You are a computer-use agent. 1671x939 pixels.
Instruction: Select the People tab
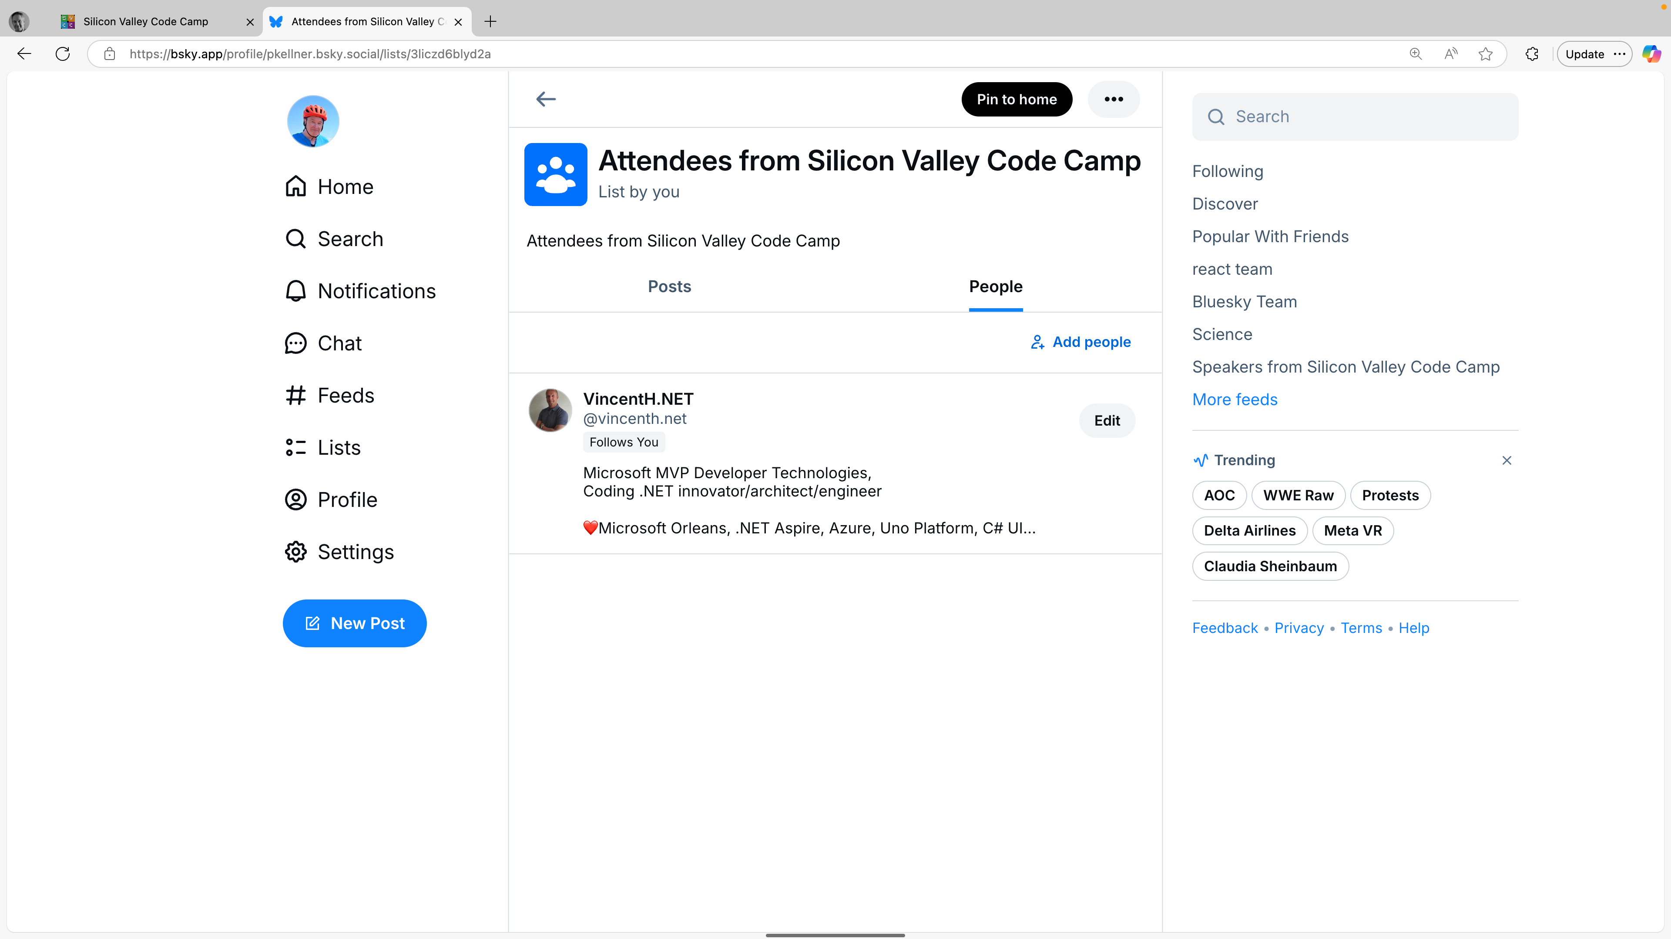pos(995,286)
